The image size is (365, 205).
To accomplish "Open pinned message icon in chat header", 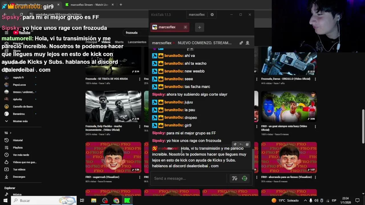I will tap(241, 43).
